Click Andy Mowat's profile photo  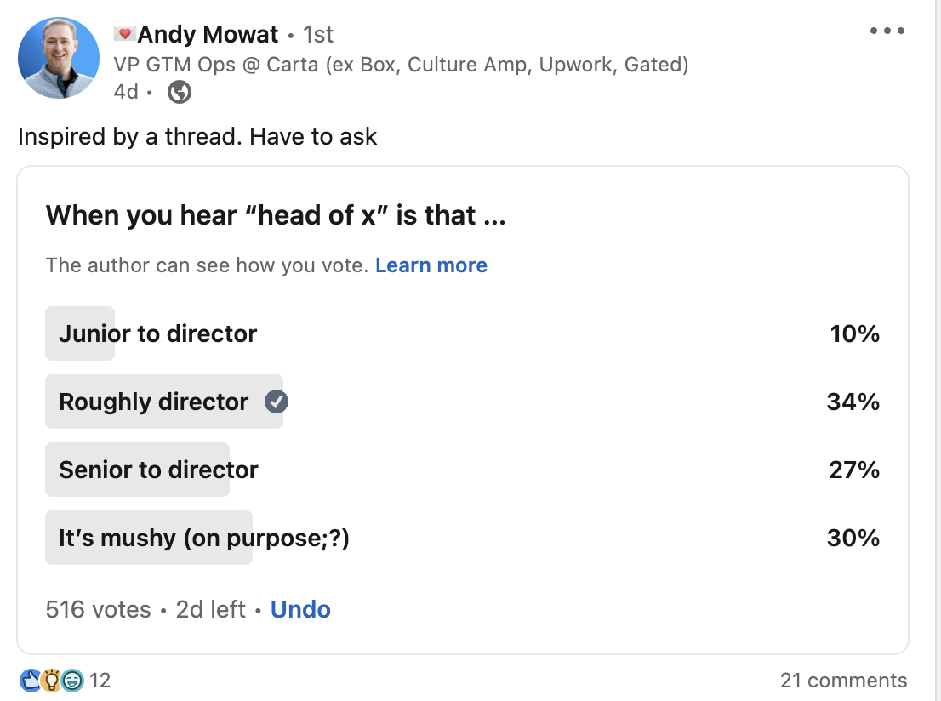tap(59, 58)
